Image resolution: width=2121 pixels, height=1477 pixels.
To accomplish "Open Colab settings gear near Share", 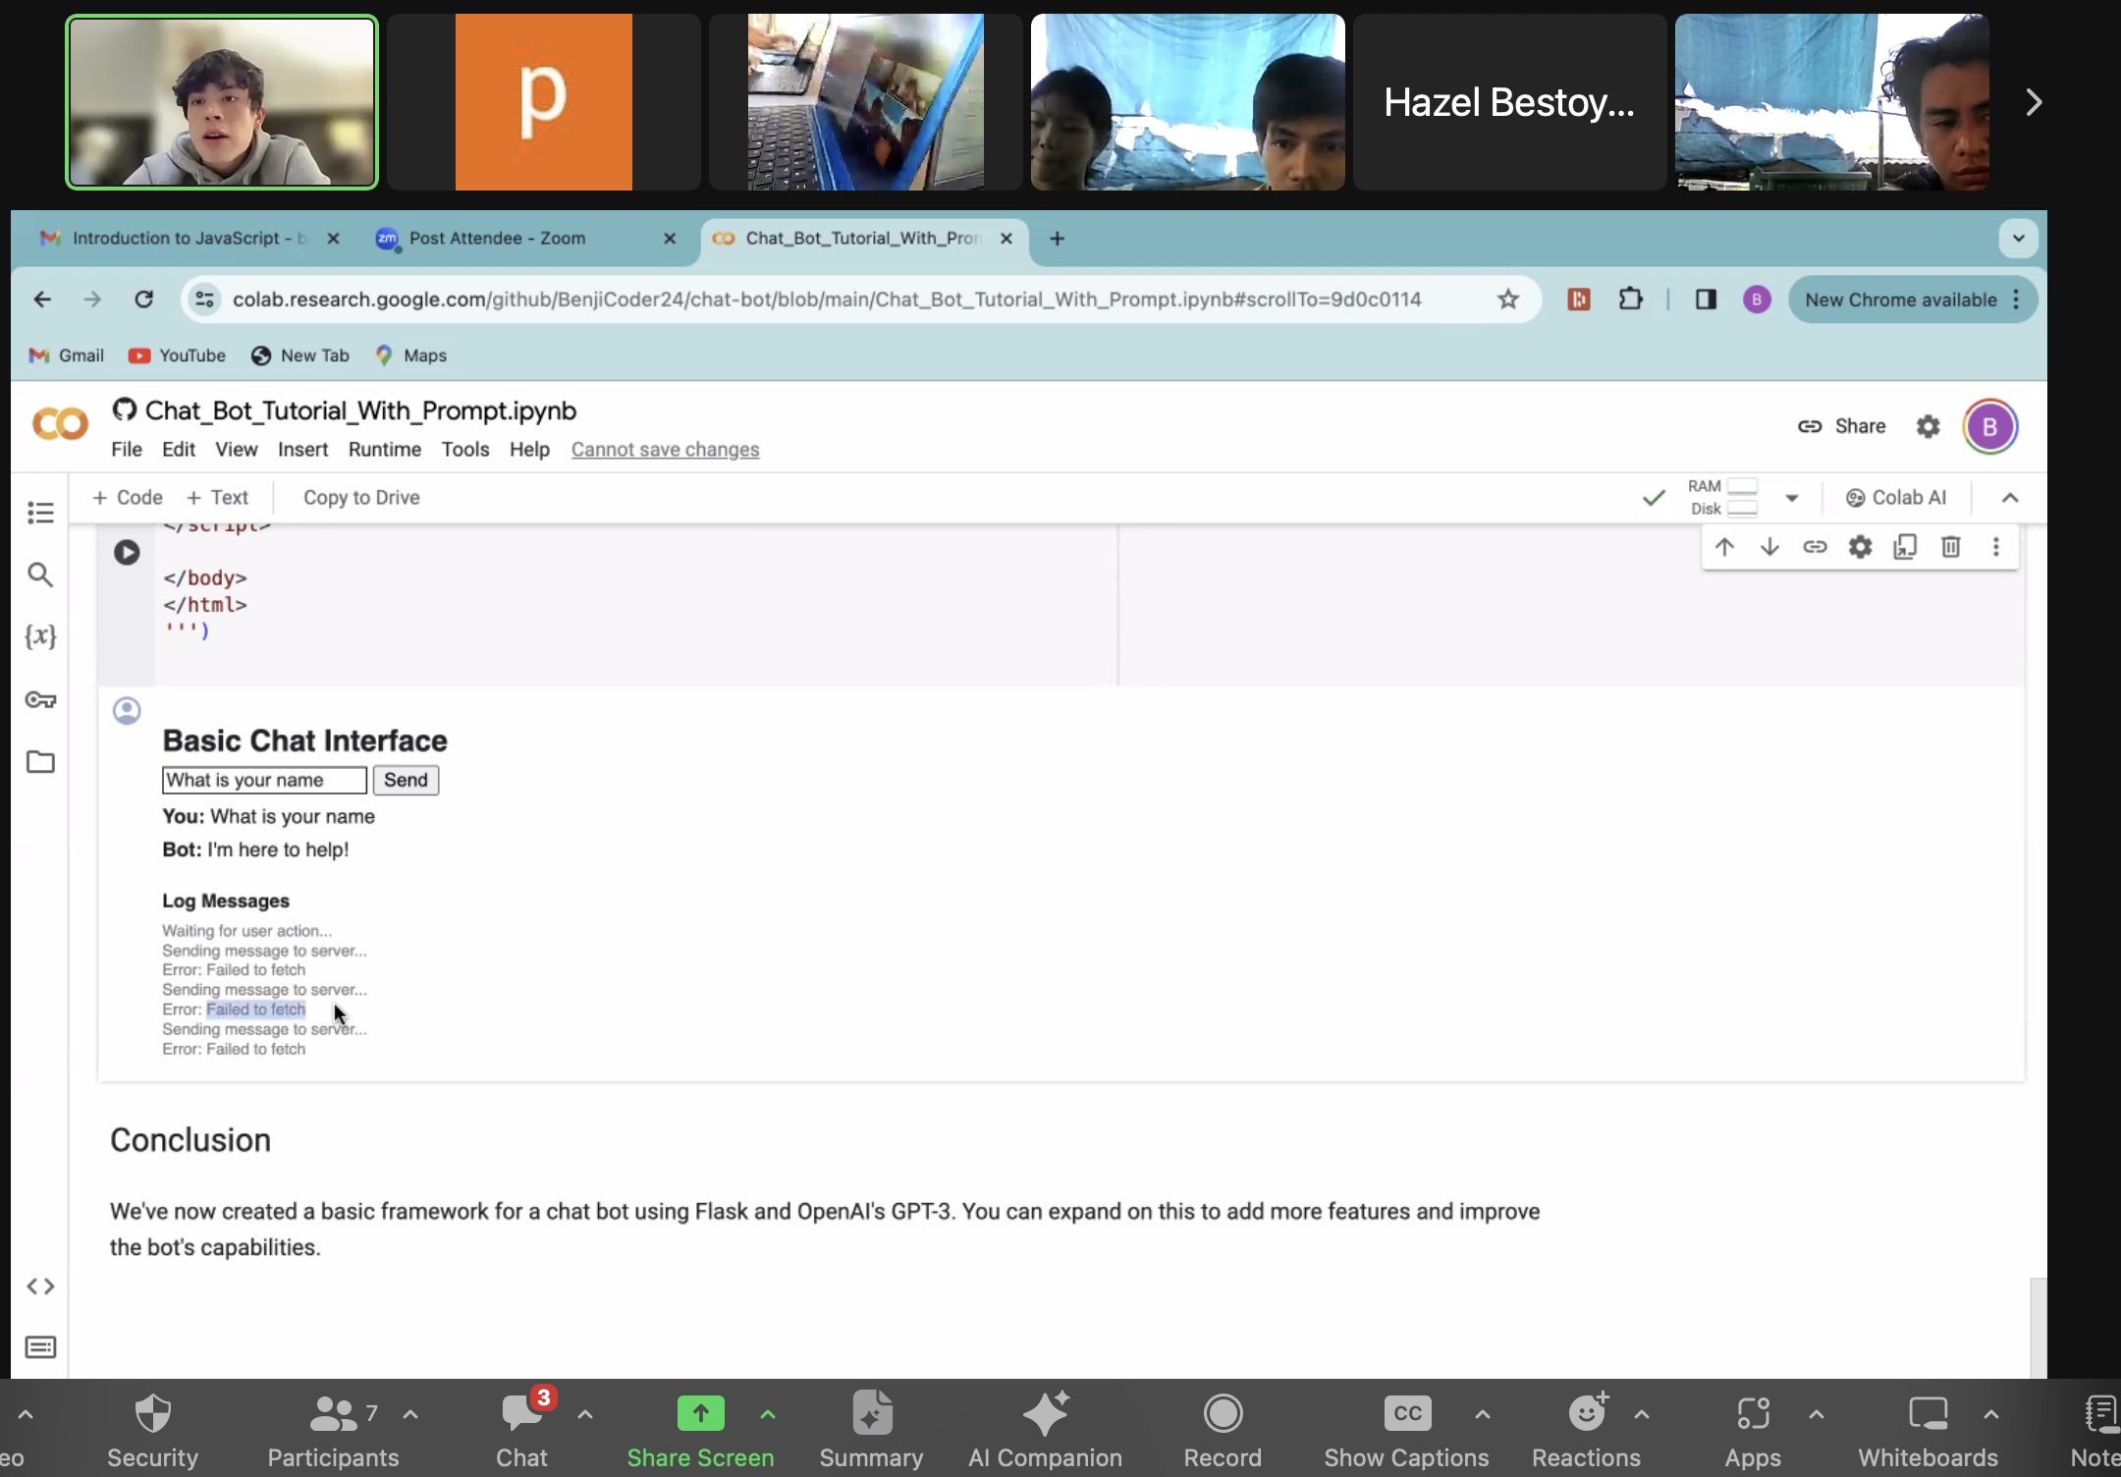I will click(1928, 426).
